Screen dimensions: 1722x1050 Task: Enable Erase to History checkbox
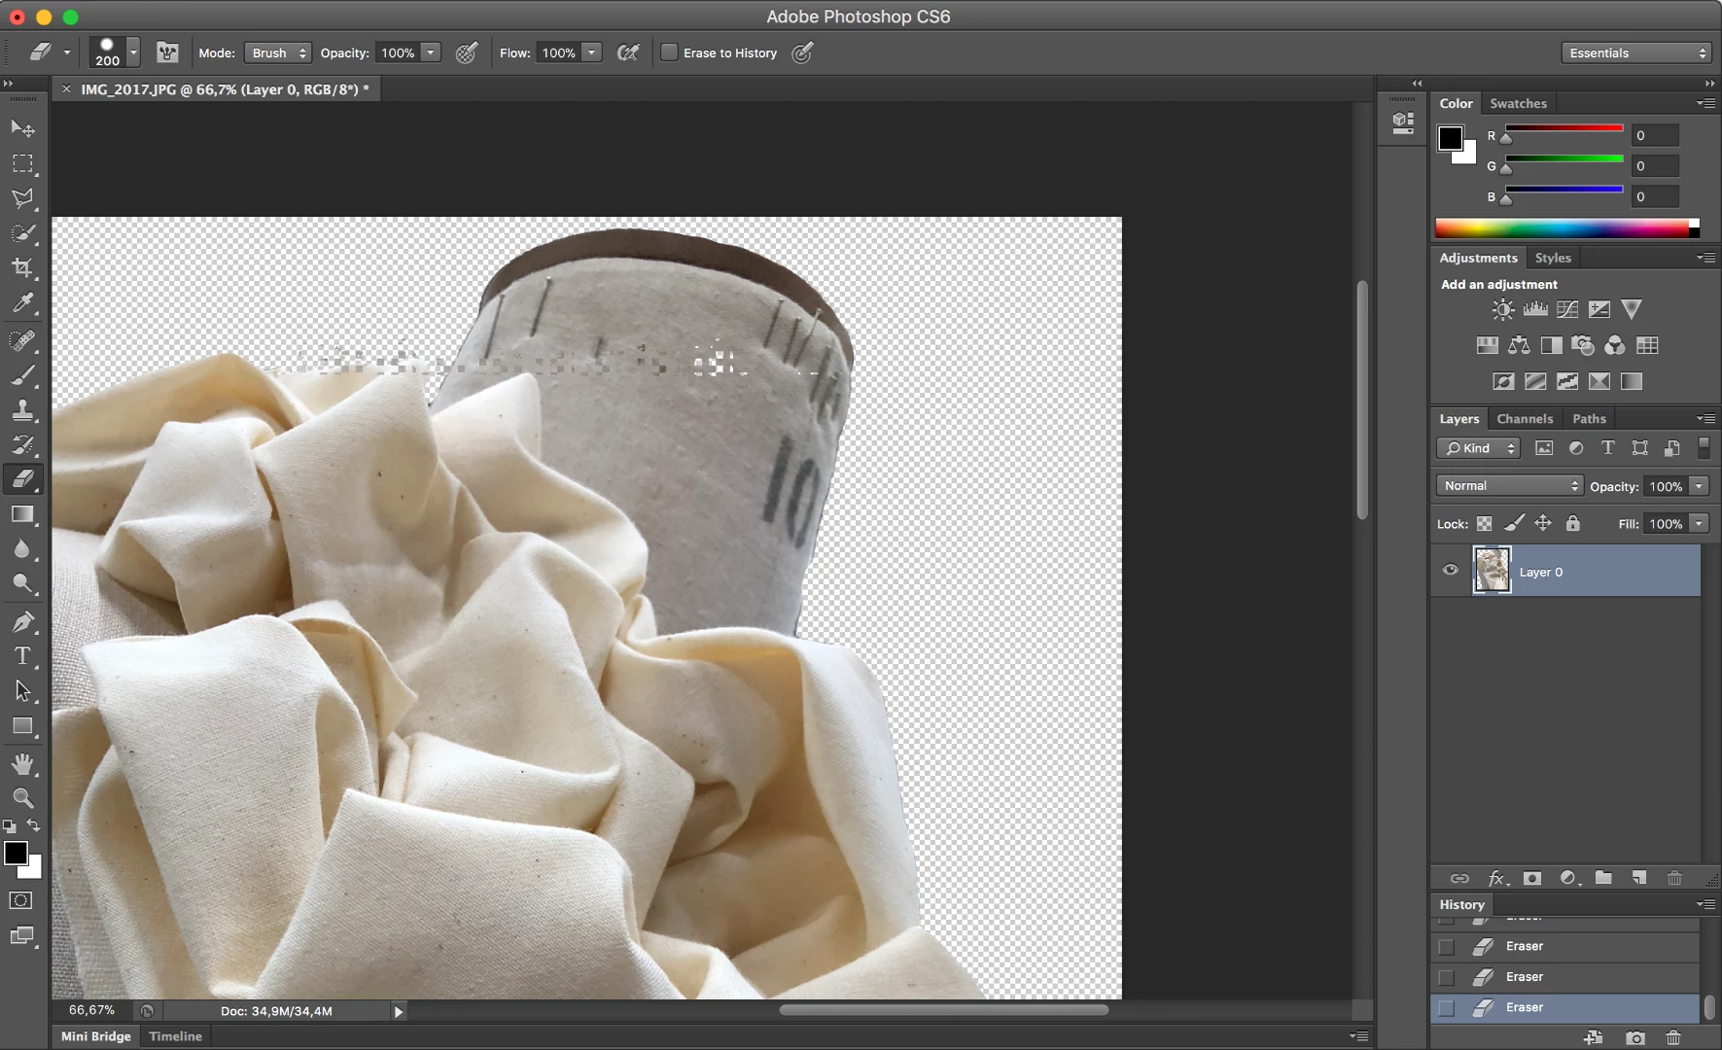click(x=669, y=52)
